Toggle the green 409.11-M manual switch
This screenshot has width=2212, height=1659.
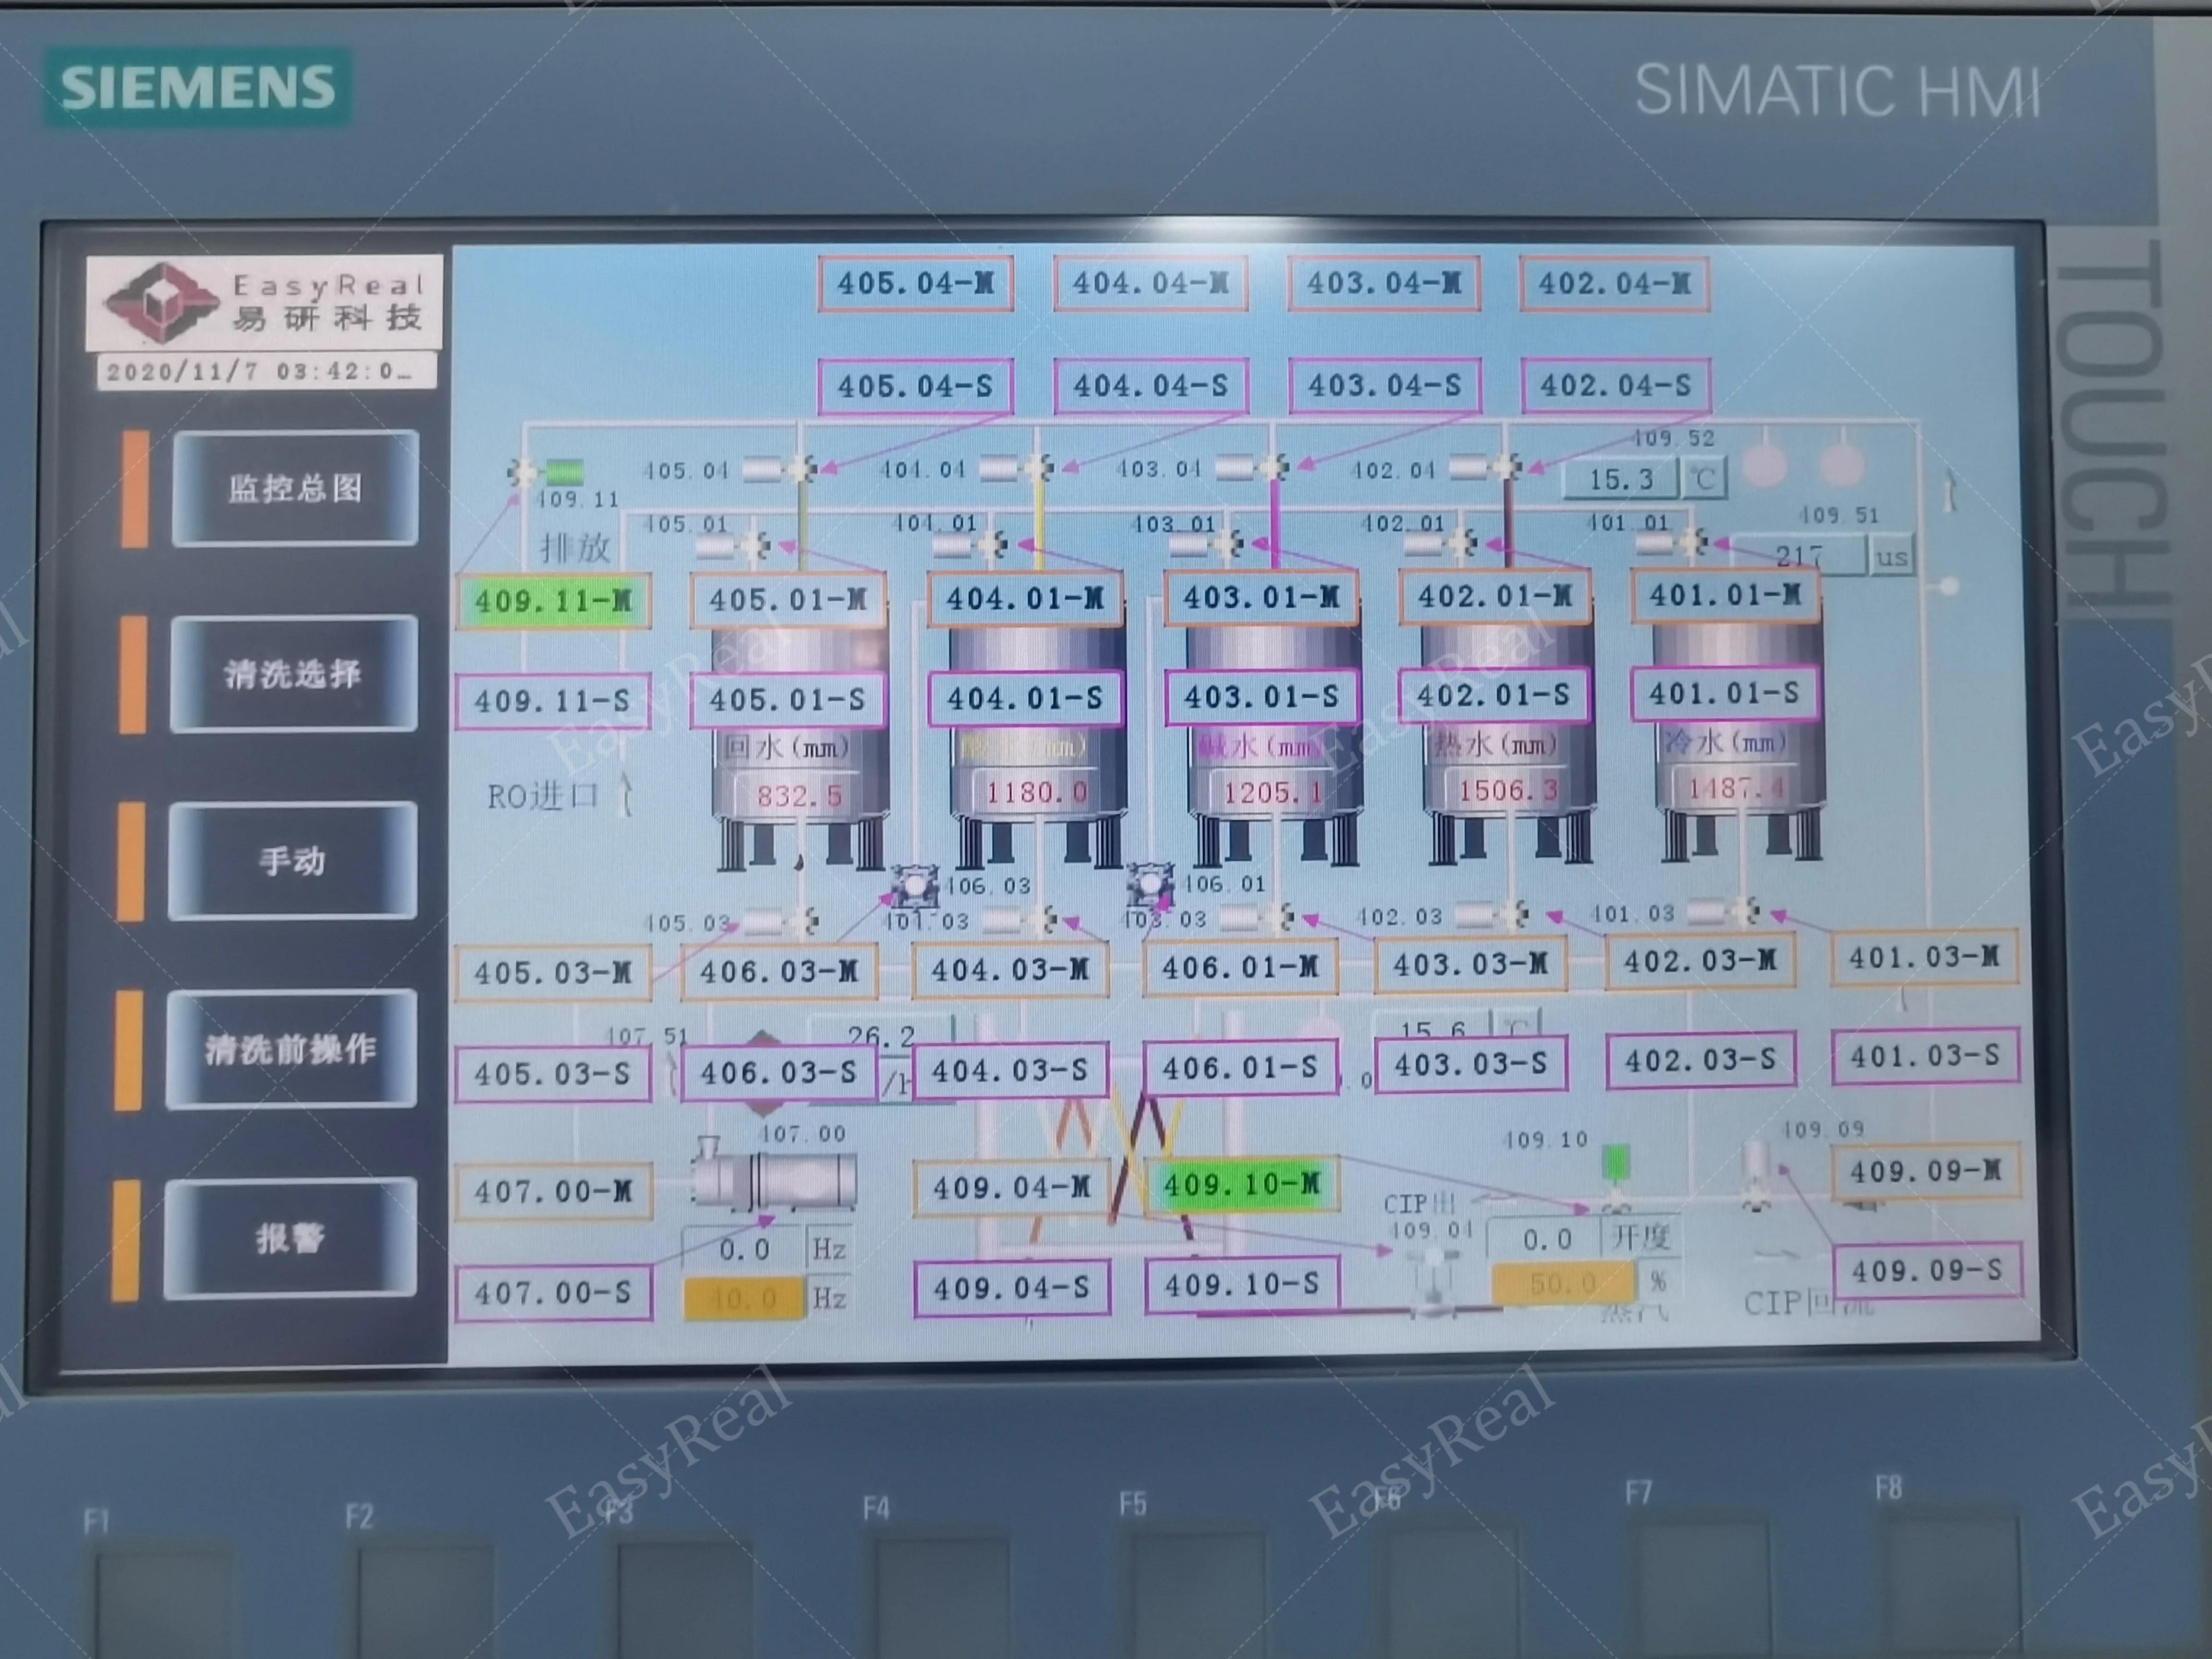tap(553, 601)
